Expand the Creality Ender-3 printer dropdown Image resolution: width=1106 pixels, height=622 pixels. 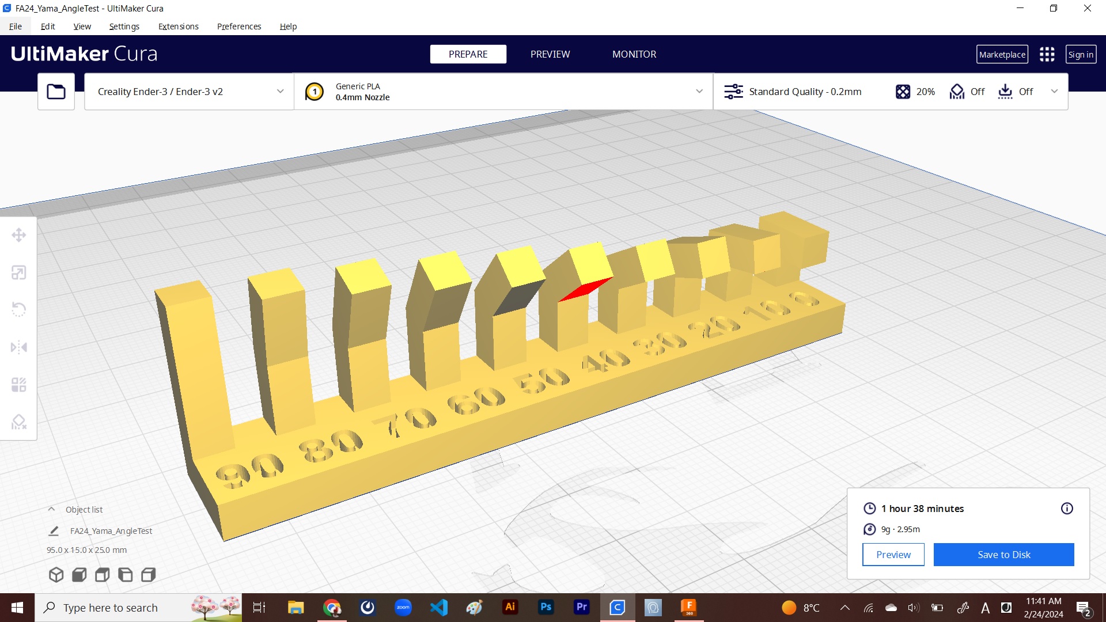(280, 92)
